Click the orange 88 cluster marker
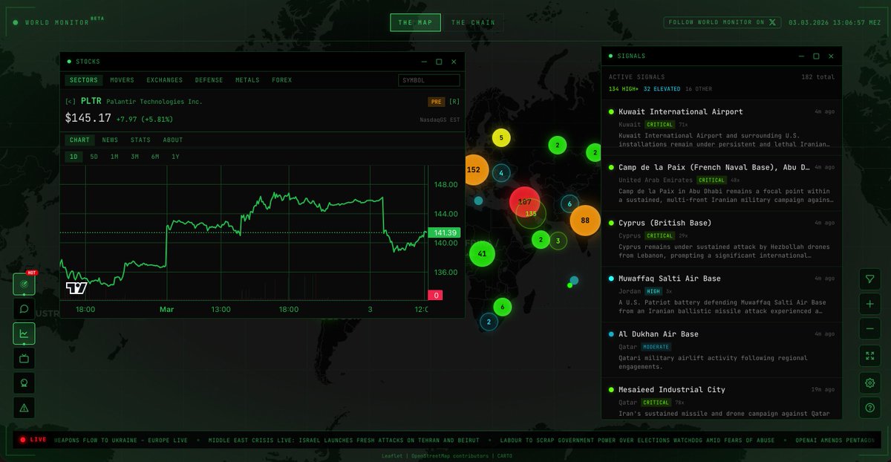The width and height of the screenshot is (891, 462). (585, 221)
